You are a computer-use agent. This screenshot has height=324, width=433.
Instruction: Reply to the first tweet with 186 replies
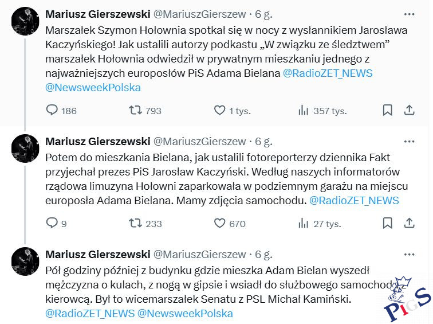[52, 111]
